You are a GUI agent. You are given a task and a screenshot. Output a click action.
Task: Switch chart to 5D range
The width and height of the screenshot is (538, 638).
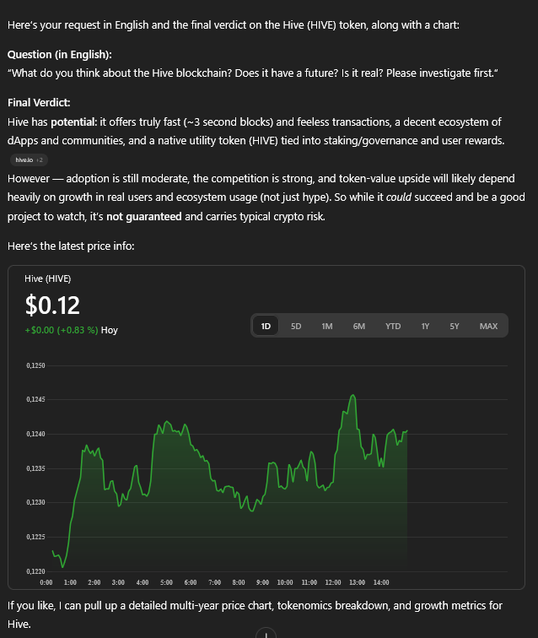pos(296,326)
